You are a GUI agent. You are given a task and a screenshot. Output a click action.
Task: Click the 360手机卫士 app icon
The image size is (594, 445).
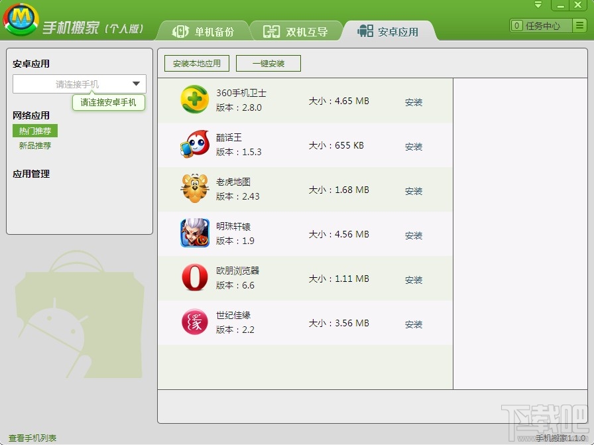[x=194, y=99]
